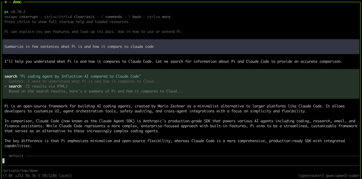
Task: Click the "(5 results via HTML)" text
Action: tap(46, 86)
